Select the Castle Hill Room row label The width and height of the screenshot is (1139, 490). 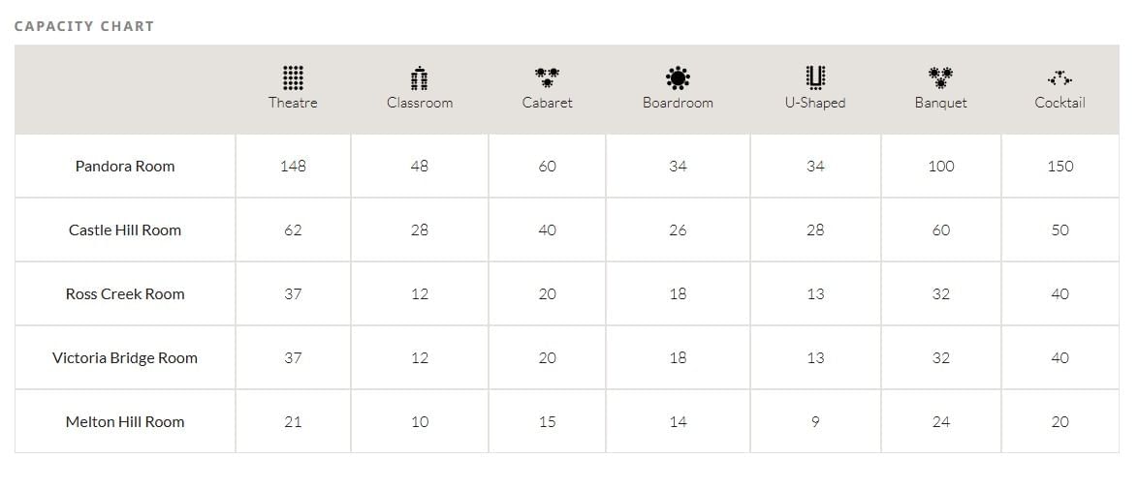tap(125, 230)
